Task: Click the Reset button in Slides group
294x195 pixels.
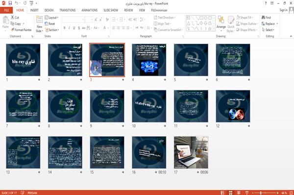Action: (50, 24)
